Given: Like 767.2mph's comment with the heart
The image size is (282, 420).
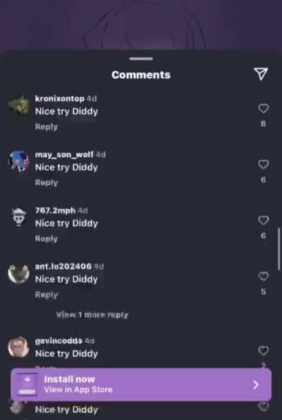Looking at the screenshot, I should [x=263, y=220].
